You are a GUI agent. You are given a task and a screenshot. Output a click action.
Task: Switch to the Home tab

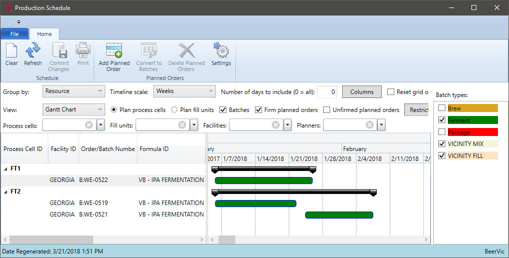tap(44, 34)
